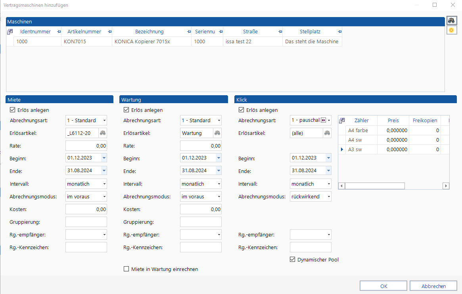Screen dimensions: 462x294
Task: Click the Maschinen grid column chooser icon
Action: (x=10, y=32)
